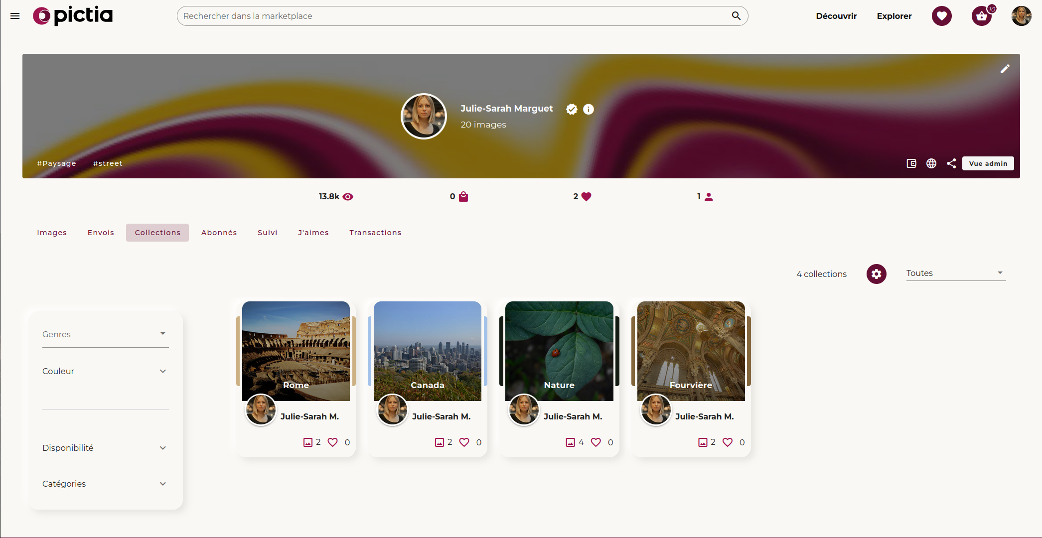Open the shopping basket icon

[981, 16]
